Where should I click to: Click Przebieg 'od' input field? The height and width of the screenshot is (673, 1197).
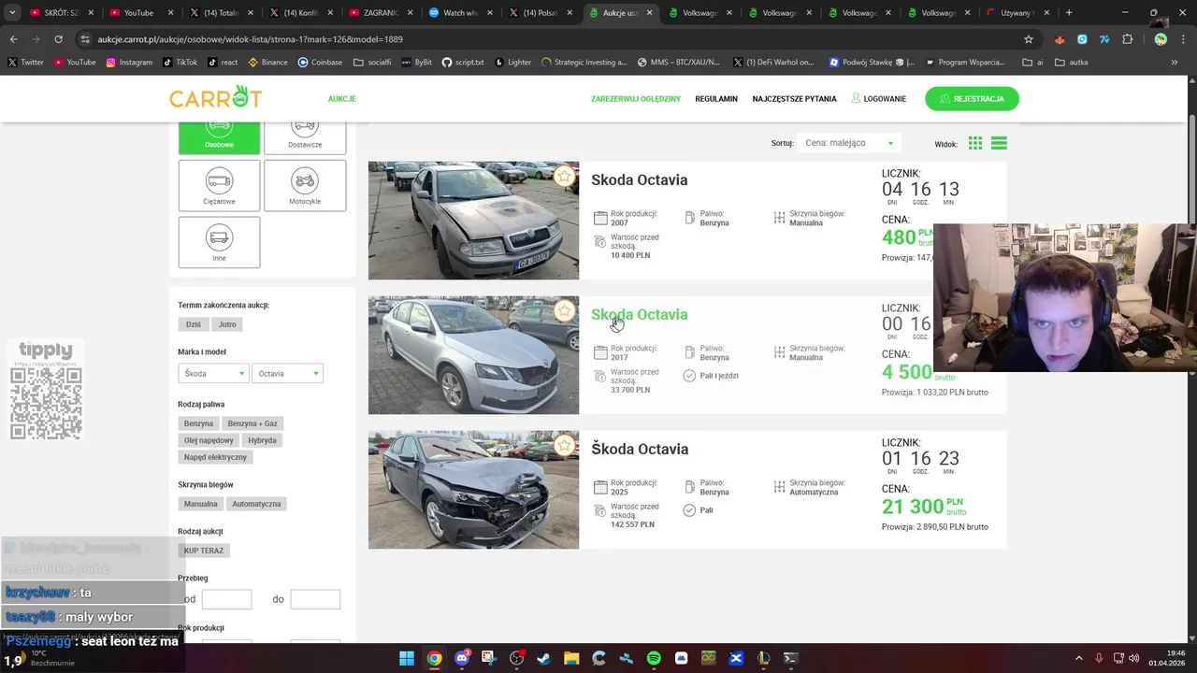[226, 599]
